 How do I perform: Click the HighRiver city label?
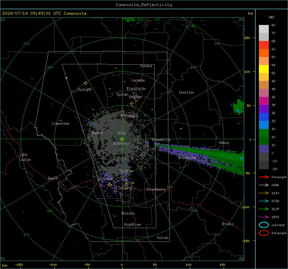pos(133,225)
